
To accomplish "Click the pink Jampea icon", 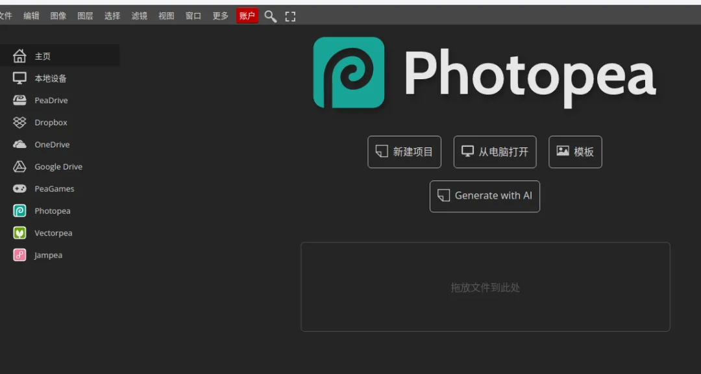I will tap(19, 255).
